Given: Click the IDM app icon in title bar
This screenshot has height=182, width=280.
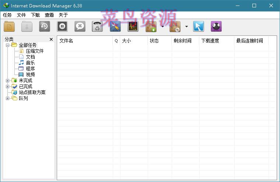Looking at the screenshot, I should 6,6.
